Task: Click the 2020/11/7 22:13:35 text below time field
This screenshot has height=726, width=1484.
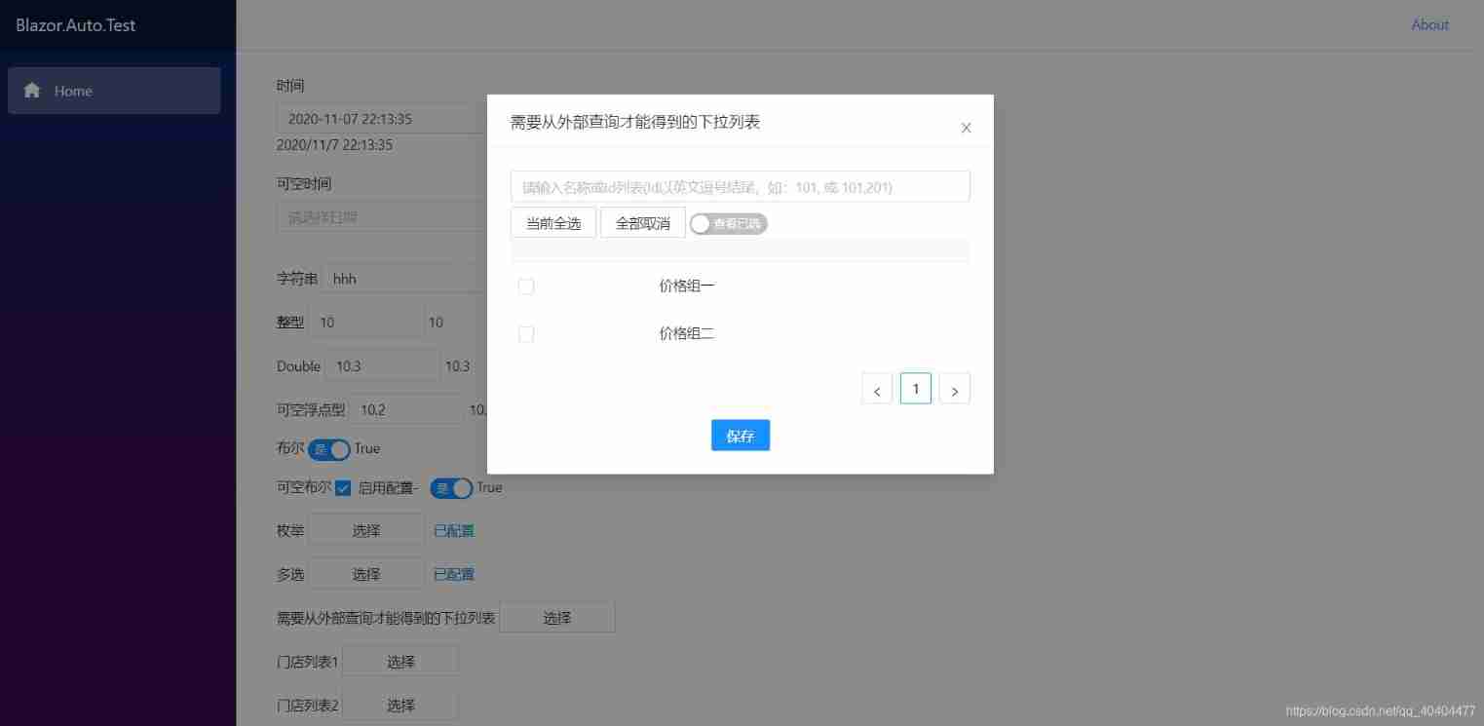Action: point(335,145)
